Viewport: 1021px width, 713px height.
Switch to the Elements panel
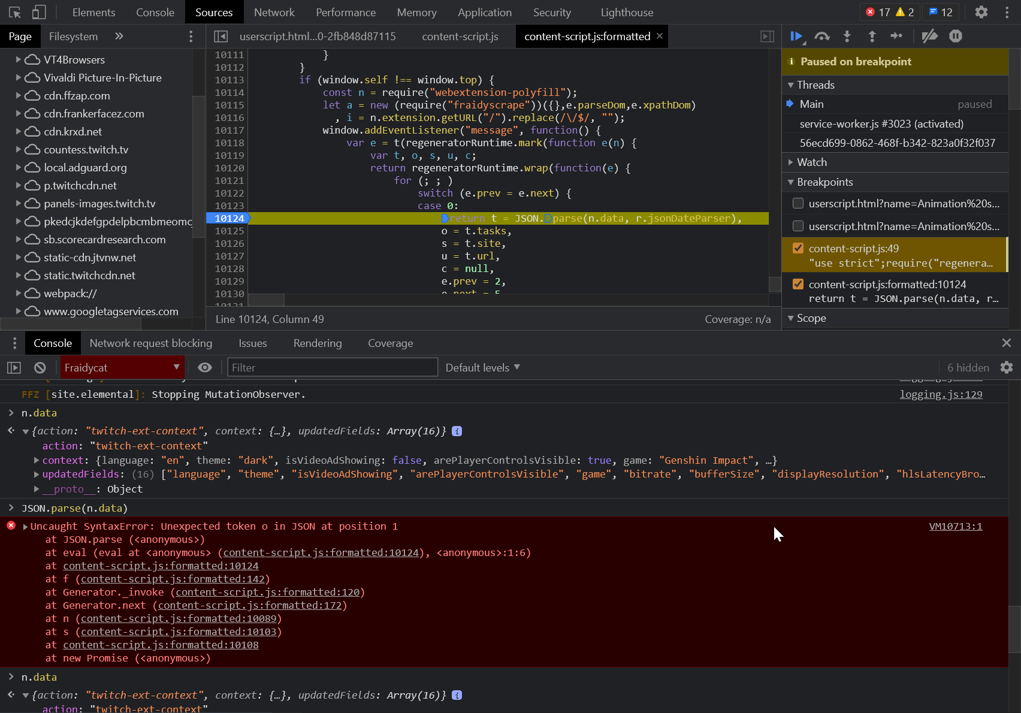[x=94, y=12]
